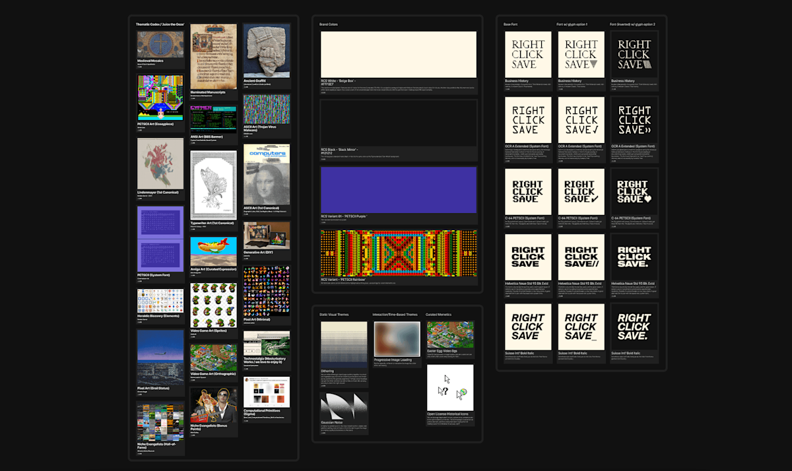Select the Technostalgia image

click(x=267, y=344)
